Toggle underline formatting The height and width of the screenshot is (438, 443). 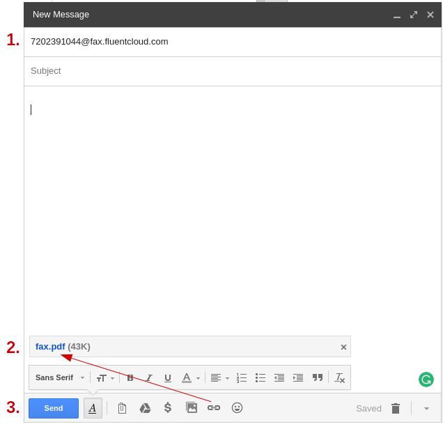167,378
